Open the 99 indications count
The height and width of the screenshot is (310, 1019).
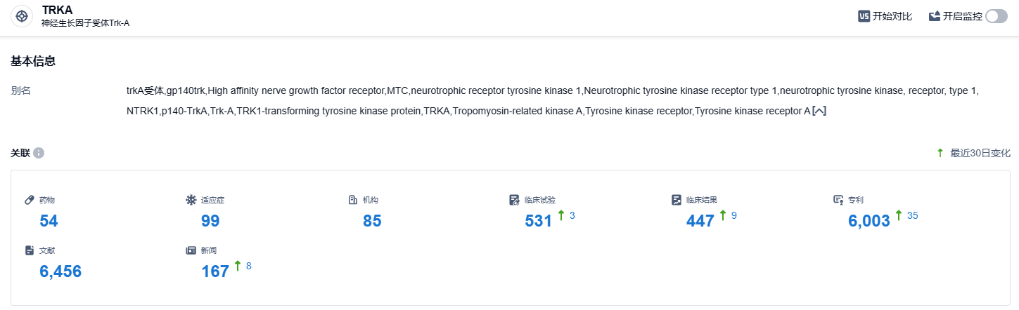(210, 221)
